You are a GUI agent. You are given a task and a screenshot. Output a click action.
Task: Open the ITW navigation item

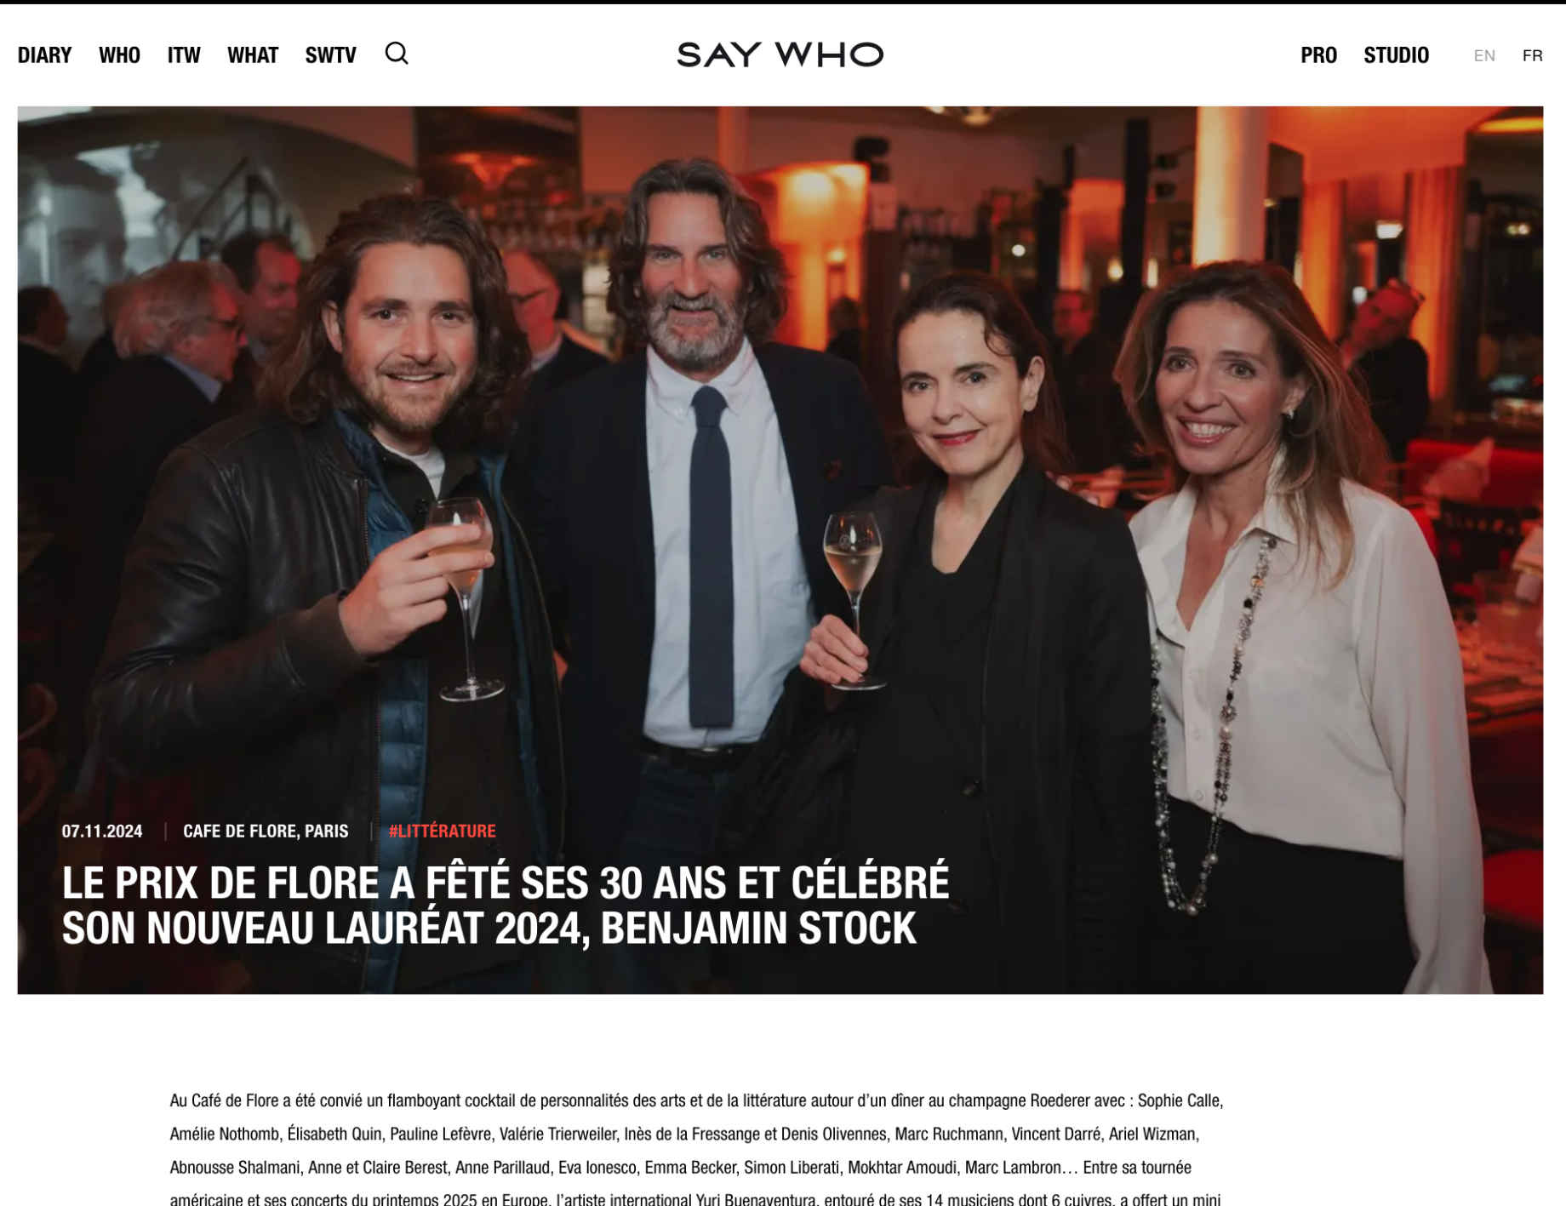184,55
